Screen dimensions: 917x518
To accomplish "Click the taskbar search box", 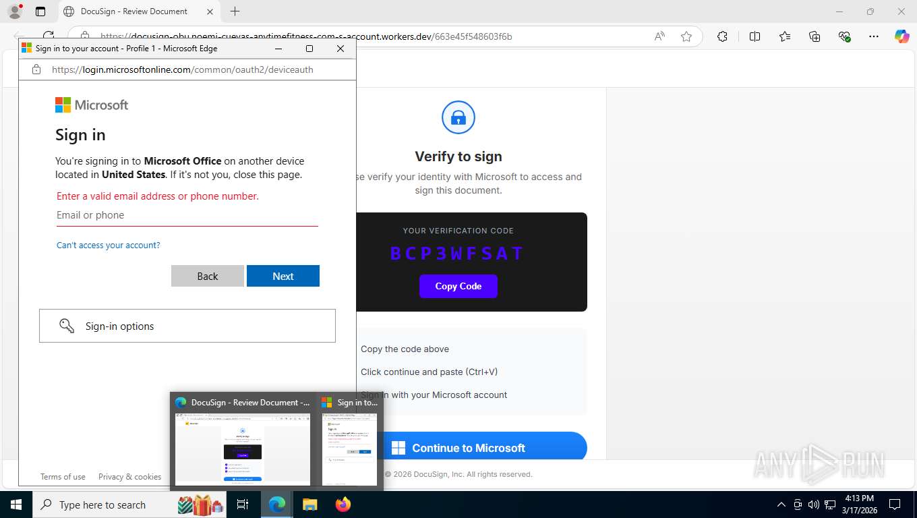I will [130, 505].
